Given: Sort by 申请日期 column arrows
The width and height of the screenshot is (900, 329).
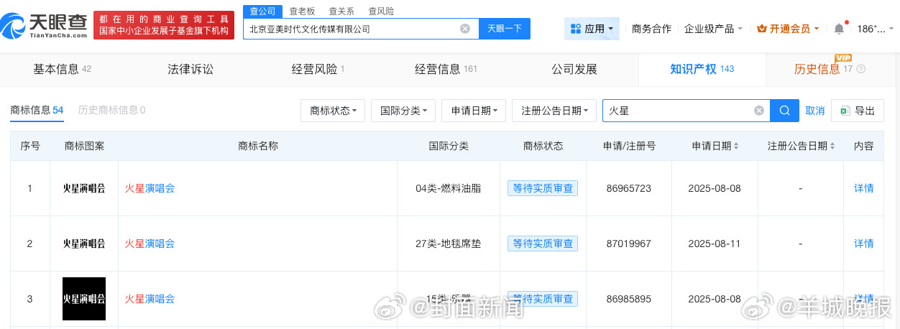Looking at the screenshot, I should (736, 146).
